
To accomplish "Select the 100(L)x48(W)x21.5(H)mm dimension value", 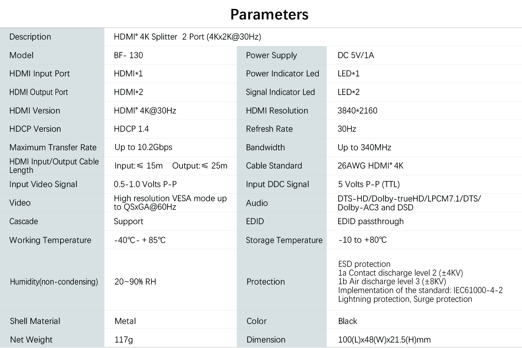I will (384, 340).
